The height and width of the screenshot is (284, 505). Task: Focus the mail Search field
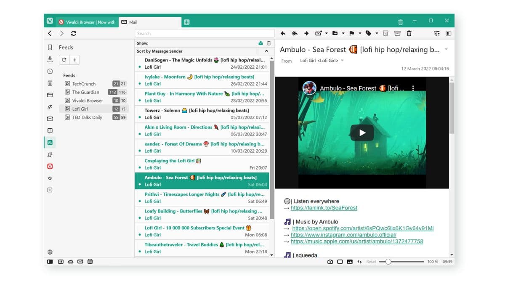point(204,33)
